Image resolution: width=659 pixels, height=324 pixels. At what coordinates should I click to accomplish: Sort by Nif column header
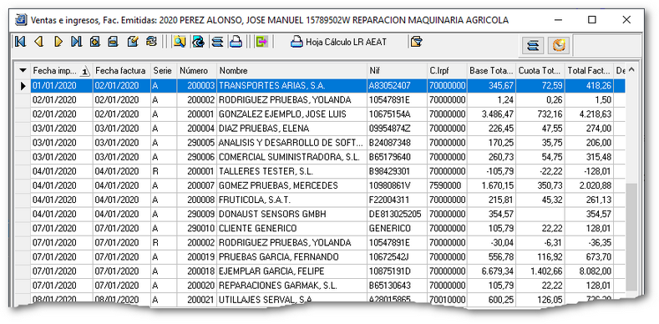click(397, 71)
